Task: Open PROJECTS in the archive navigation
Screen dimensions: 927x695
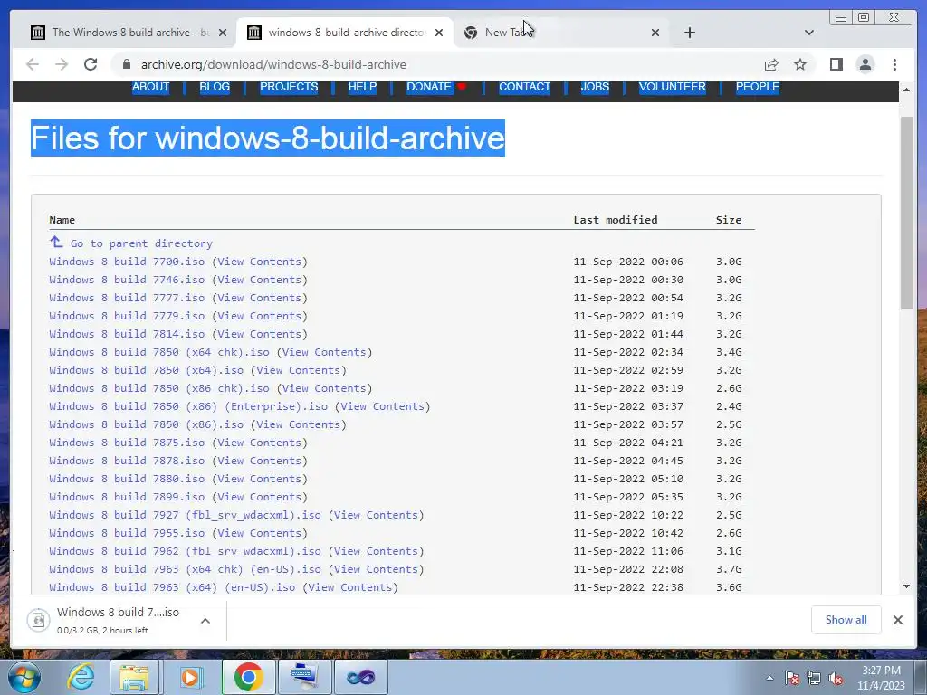Action: pos(289,87)
